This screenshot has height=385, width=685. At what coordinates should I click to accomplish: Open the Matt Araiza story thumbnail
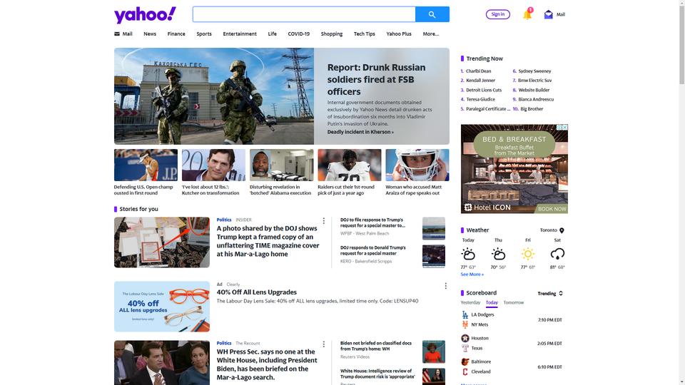[x=417, y=165]
